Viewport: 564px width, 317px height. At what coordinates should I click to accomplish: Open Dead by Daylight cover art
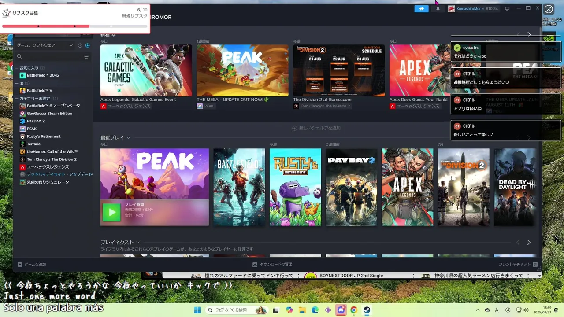click(x=515, y=187)
